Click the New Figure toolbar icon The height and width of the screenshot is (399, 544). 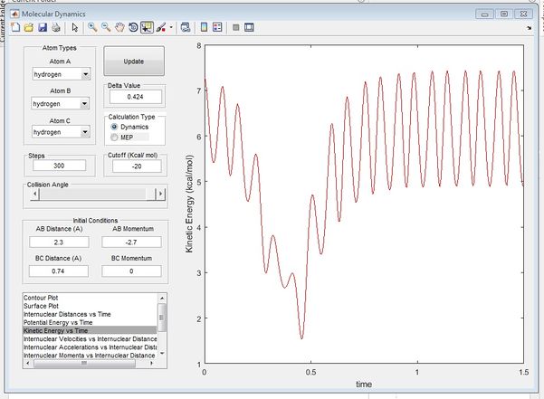(x=15, y=27)
